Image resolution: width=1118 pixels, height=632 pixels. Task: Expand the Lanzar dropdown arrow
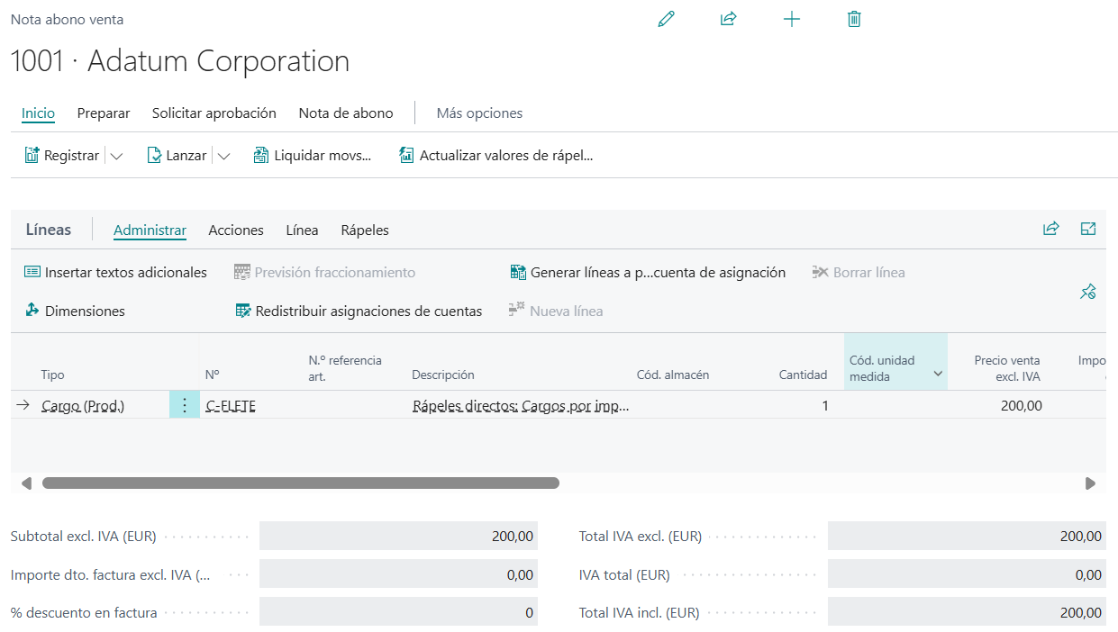[x=223, y=156]
